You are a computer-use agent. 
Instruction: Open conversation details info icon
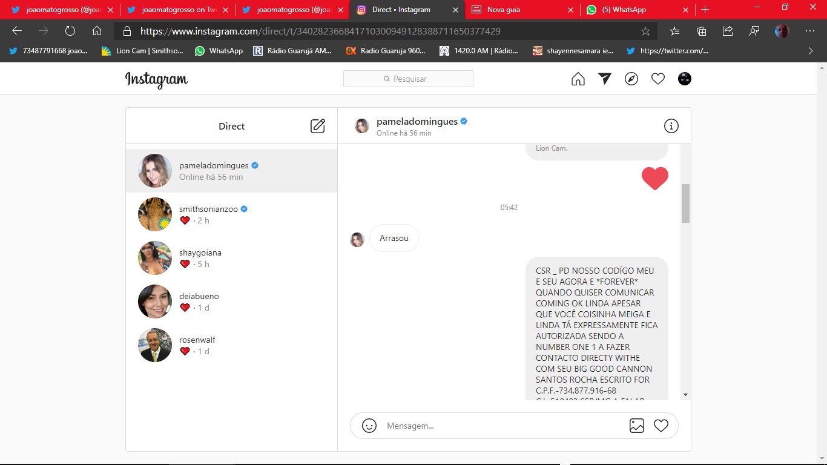pyautogui.click(x=671, y=126)
